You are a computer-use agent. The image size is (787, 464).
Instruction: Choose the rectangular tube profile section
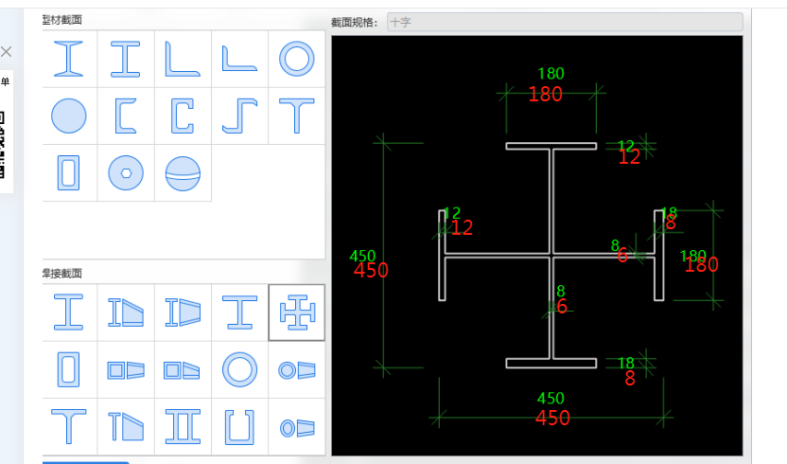pyautogui.click(x=69, y=173)
